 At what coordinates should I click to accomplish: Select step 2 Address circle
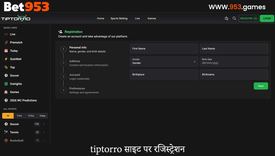63,63
